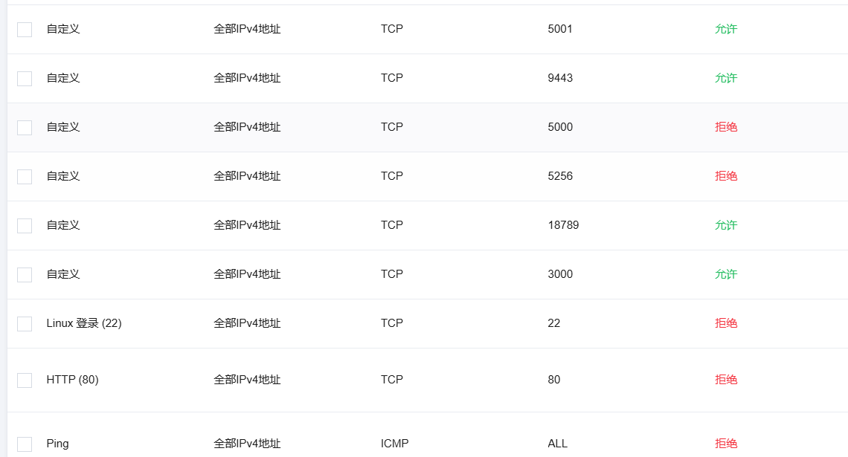Tick the port 3000 rule checkbox
This screenshot has height=457, width=848.
25,274
